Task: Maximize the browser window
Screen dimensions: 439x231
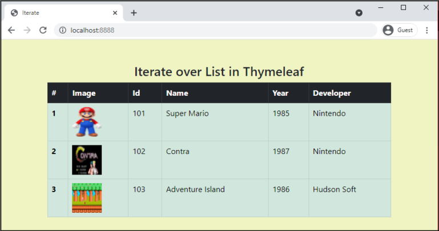Action: coord(404,7)
